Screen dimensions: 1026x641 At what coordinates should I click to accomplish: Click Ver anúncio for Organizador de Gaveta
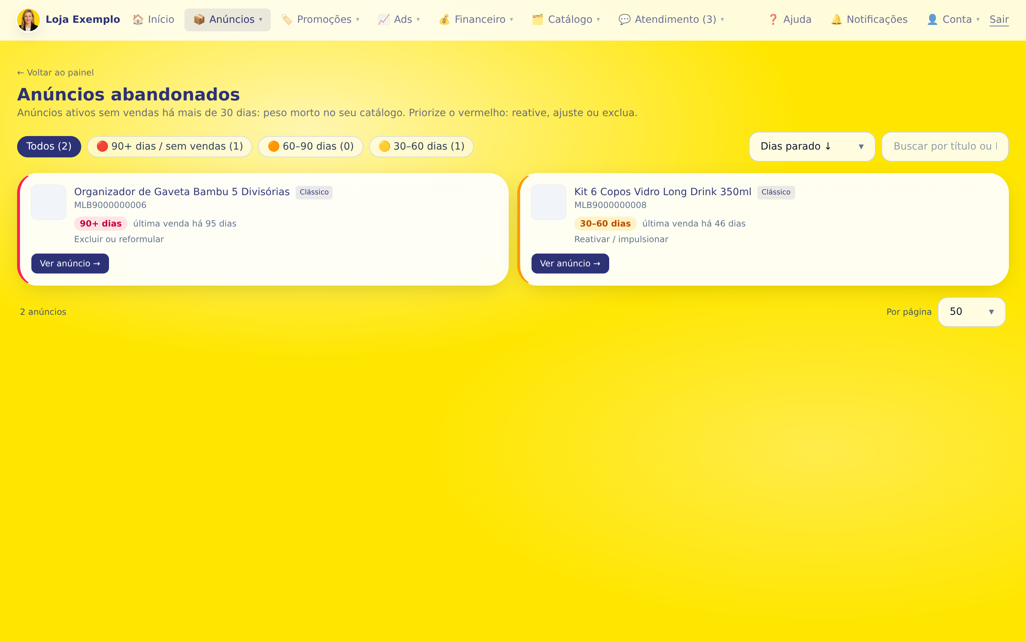click(x=70, y=264)
